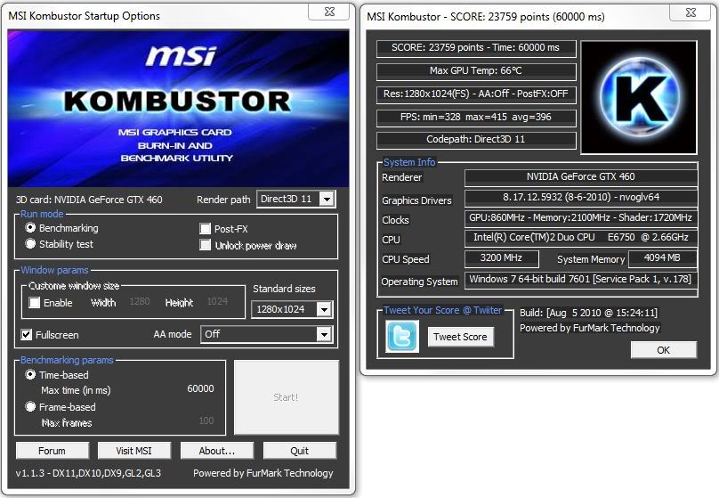Confirm score window with OK
Screen dimensions: 719x498
pyautogui.click(x=664, y=350)
